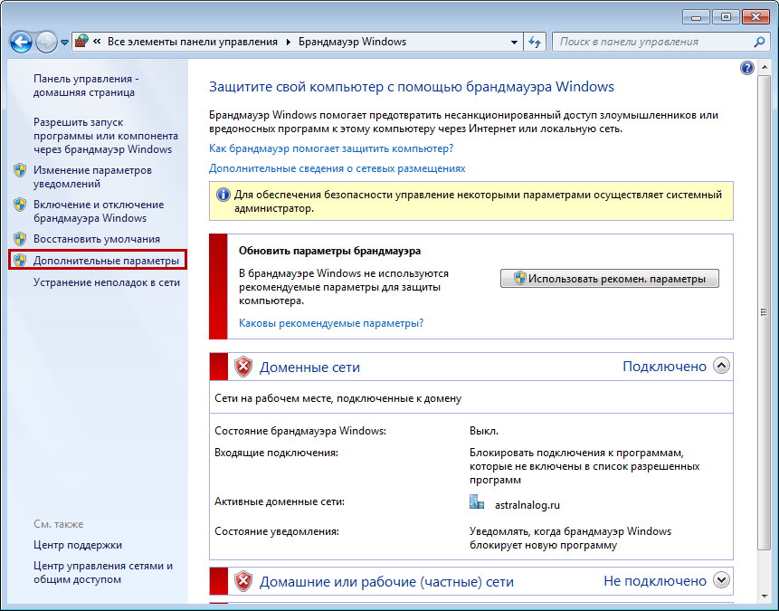The image size is (779, 611).
Task: Click the red shield icon for Доменные сети
Action: point(243,367)
